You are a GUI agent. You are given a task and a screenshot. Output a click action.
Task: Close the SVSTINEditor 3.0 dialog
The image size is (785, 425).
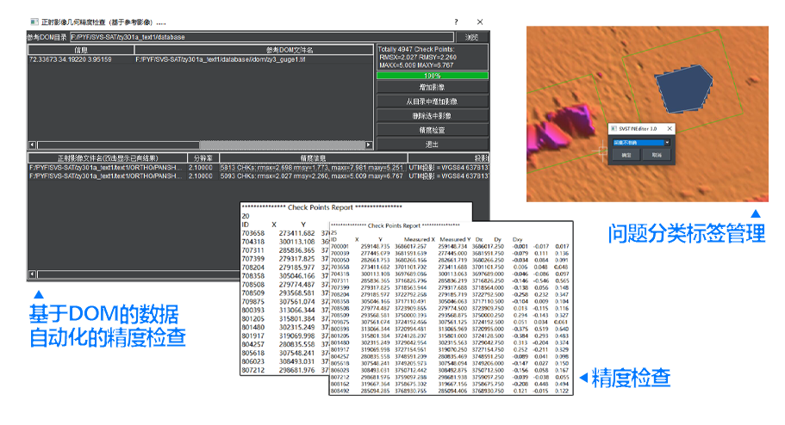[x=670, y=127]
